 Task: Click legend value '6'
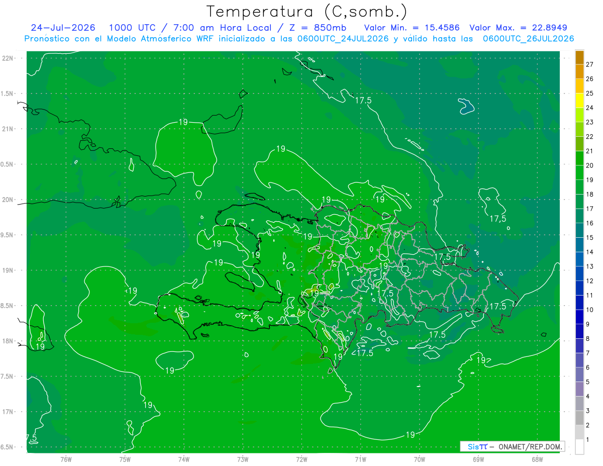(x=588, y=367)
